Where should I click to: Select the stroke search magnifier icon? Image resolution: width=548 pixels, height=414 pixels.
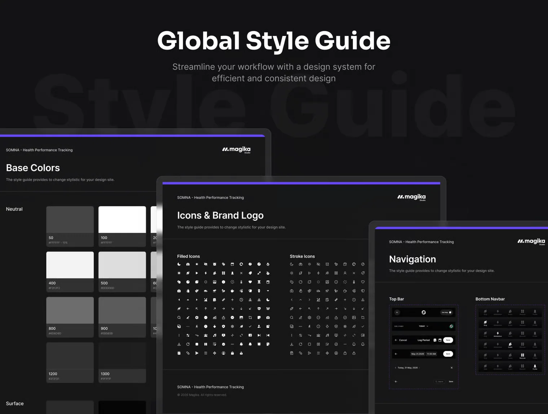(292, 318)
